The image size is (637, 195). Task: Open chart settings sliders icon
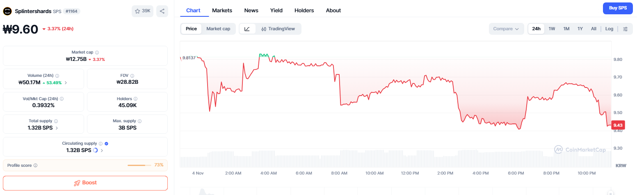click(x=625, y=29)
